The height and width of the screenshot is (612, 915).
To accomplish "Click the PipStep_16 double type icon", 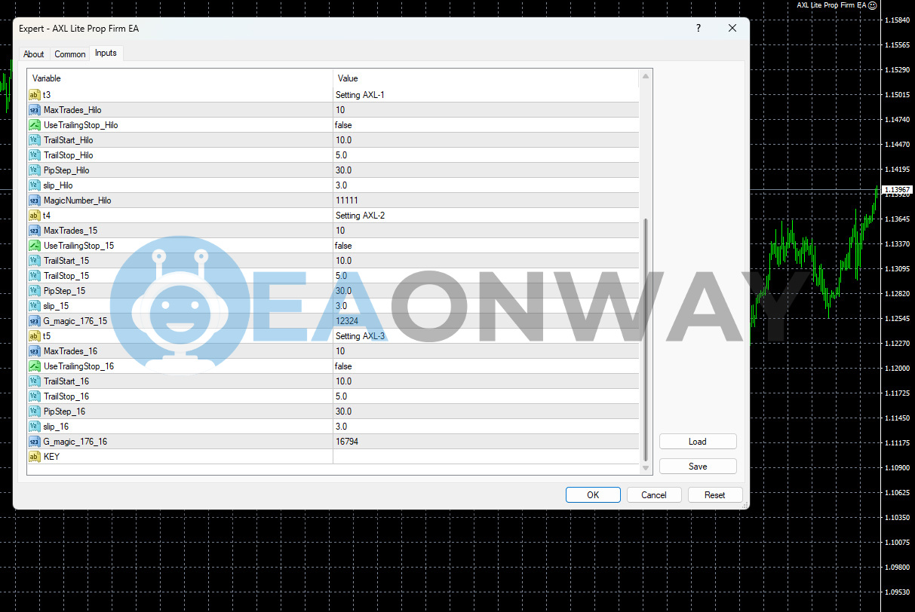I will click(x=34, y=412).
